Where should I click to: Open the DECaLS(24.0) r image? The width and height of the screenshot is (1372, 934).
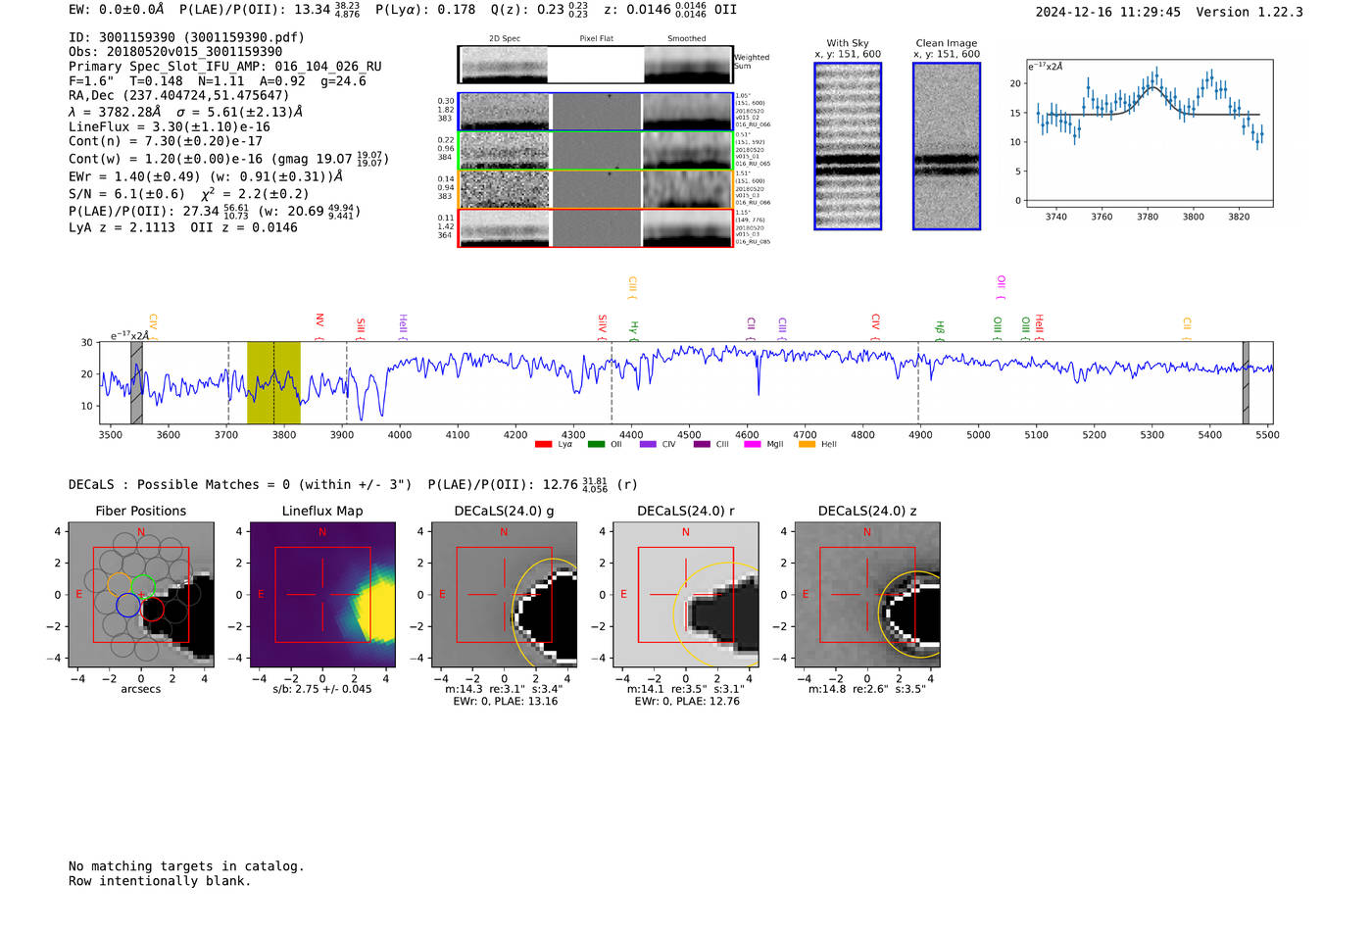[x=686, y=595]
